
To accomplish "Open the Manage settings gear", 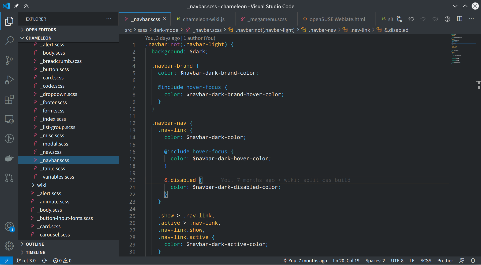I will pos(9,246).
